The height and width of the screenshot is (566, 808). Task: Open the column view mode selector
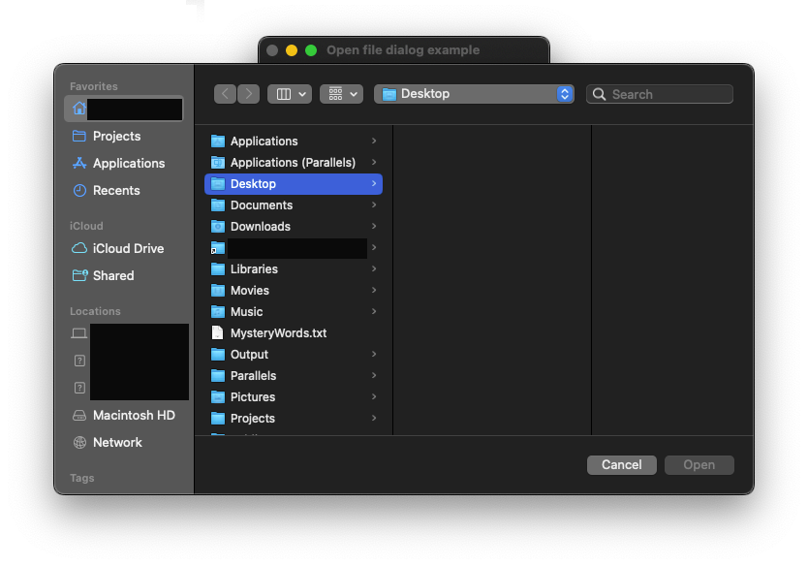coord(289,94)
